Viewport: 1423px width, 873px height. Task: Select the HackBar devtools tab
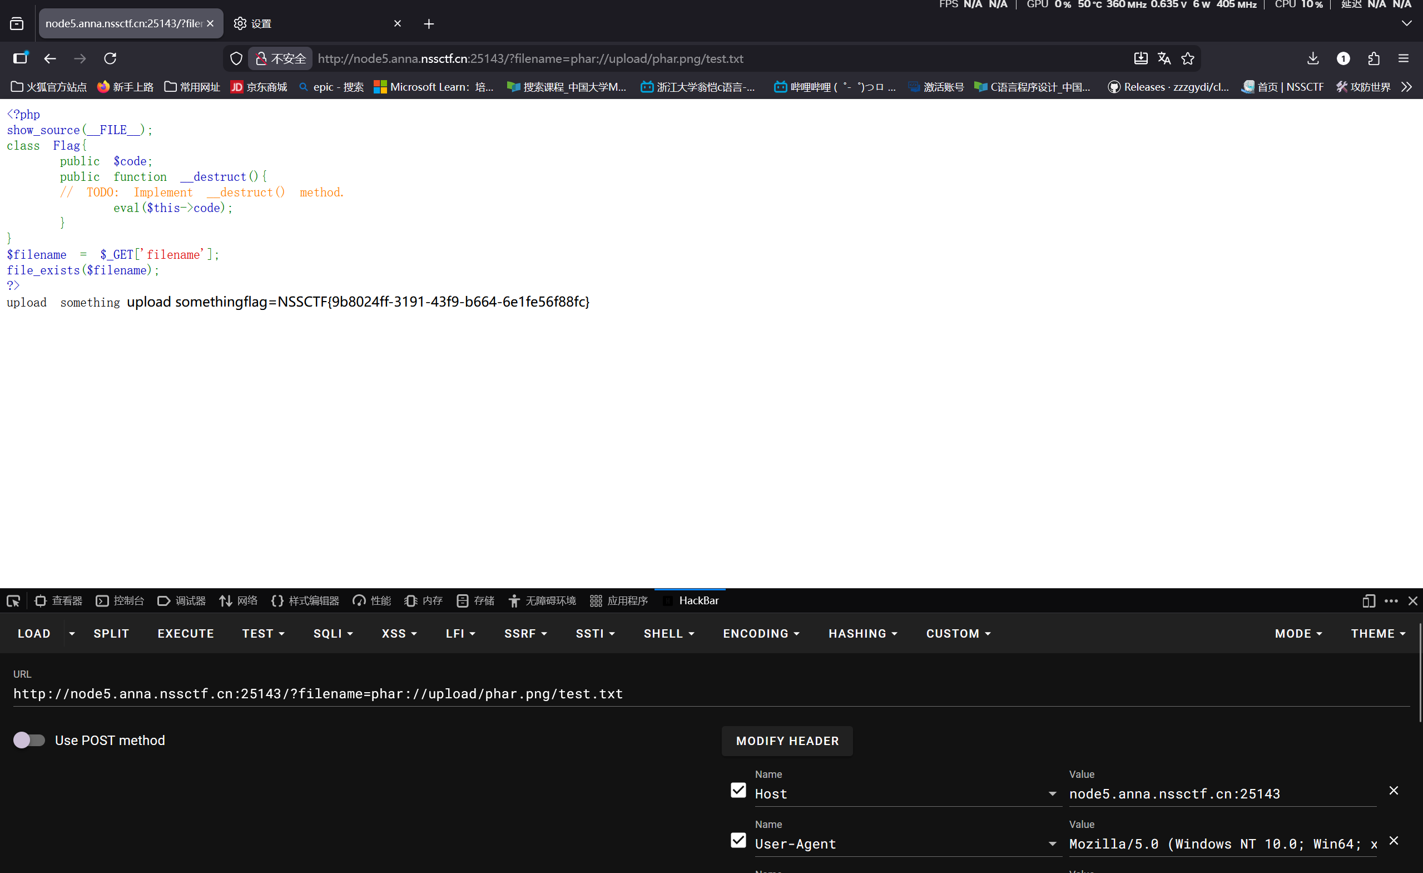691,601
